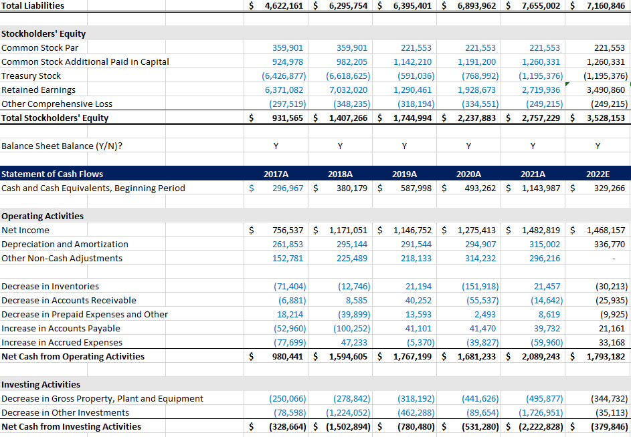Click the 2021A Other Investments value (1,726,951)
631x437 pixels.
pos(541,413)
